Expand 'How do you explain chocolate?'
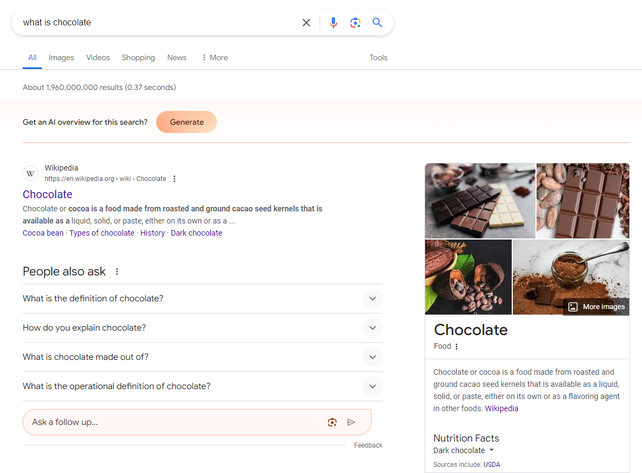642x473 pixels. (202, 328)
